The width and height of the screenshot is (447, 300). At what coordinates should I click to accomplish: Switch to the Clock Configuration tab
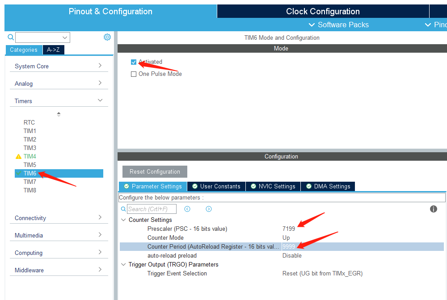click(x=323, y=12)
